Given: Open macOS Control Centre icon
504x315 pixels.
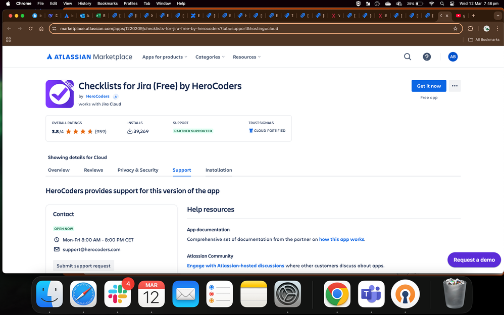Looking at the screenshot, I should click(x=452, y=4).
